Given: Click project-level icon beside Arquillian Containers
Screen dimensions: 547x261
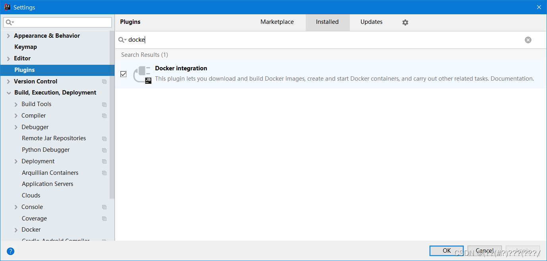Looking at the screenshot, I should coord(104,173).
